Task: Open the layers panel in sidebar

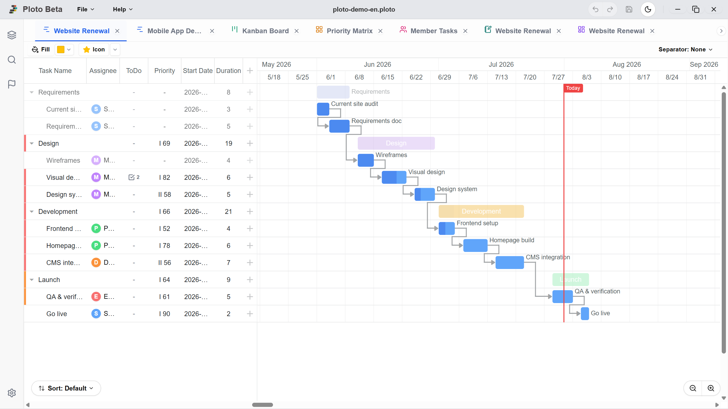Action: pos(12,35)
